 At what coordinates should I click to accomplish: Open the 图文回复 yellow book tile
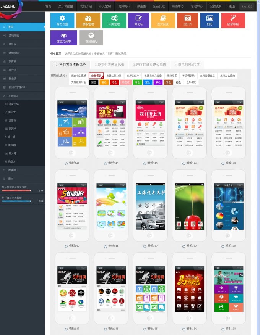pos(163,21)
